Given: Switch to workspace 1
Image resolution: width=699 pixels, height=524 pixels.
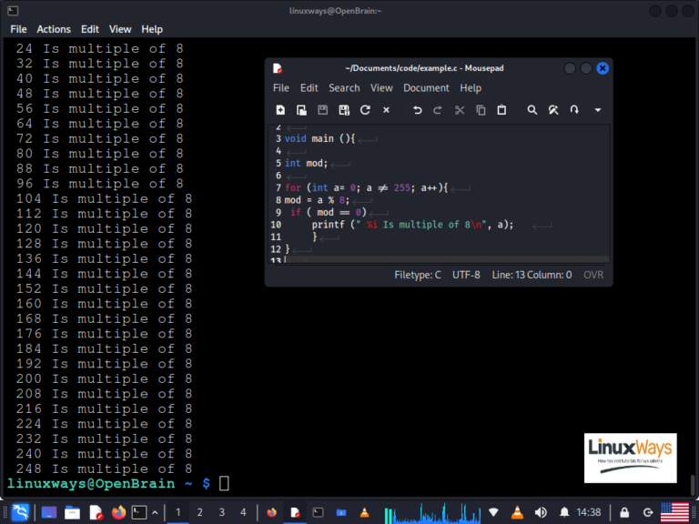Looking at the screenshot, I should tap(177, 512).
